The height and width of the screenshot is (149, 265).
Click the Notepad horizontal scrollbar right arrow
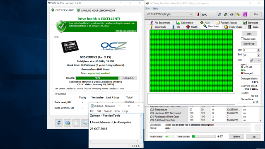(x=138, y=141)
